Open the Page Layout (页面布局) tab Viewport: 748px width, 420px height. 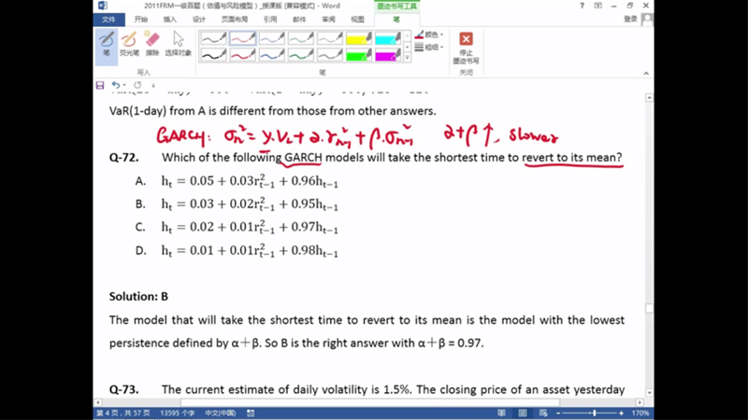point(235,19)
